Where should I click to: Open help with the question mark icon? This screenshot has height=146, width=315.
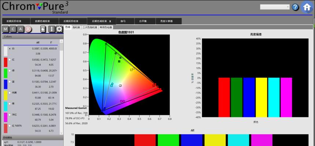tap(295, 7)
